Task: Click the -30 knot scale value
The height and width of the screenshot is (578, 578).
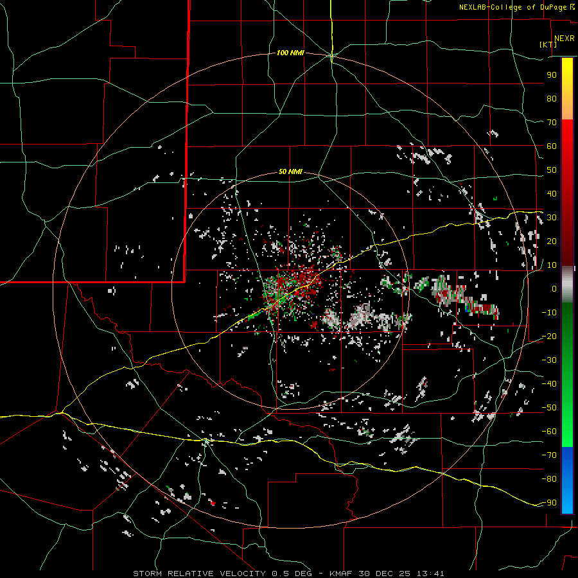Action: (x=549, y=360)
